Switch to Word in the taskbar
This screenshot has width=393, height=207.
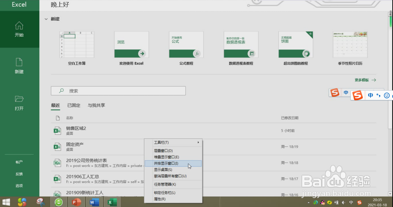click(94, 202)
